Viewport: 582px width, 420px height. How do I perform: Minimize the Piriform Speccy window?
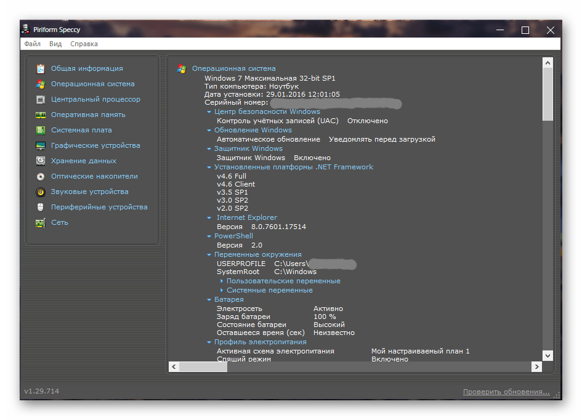click(x=500, y=30)
